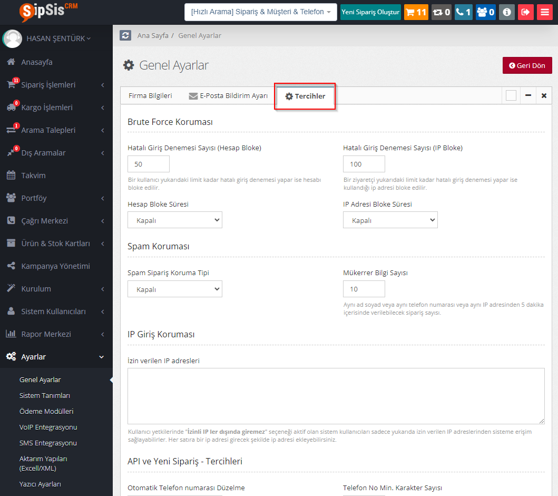Click the info circle icon in header

(x=506, y=12)
